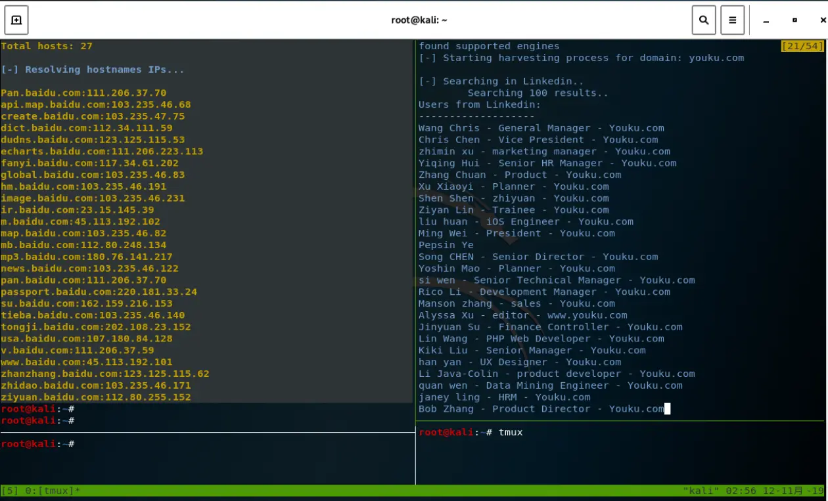Select mb.baidu.com host line
Viewport: 828px width, 501px height.
point(83,245)
